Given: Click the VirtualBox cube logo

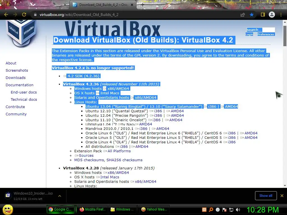Looking at the screenshot, I should (21, 33).
